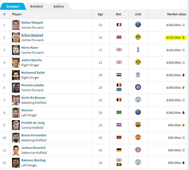Viewport: 189px width, 170px height.
Task: Click Kylian Mbappé portrait thumbnail
Action: (x=16, y=25)
